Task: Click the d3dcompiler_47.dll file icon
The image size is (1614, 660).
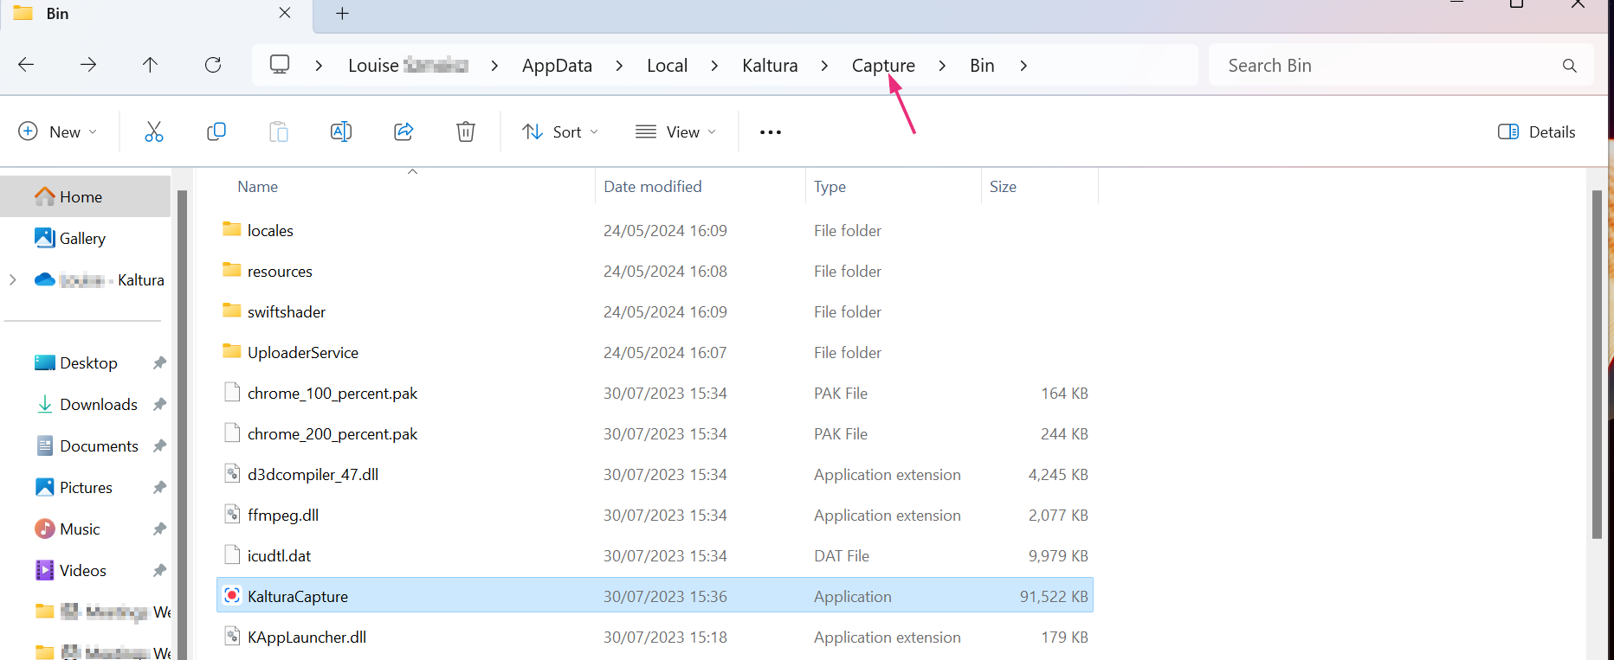Action: tap(232, 473)
